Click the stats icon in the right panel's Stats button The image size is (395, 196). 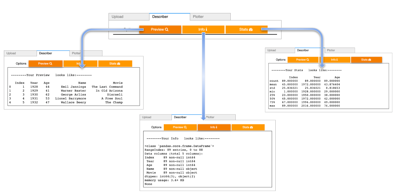coord(369,59)
